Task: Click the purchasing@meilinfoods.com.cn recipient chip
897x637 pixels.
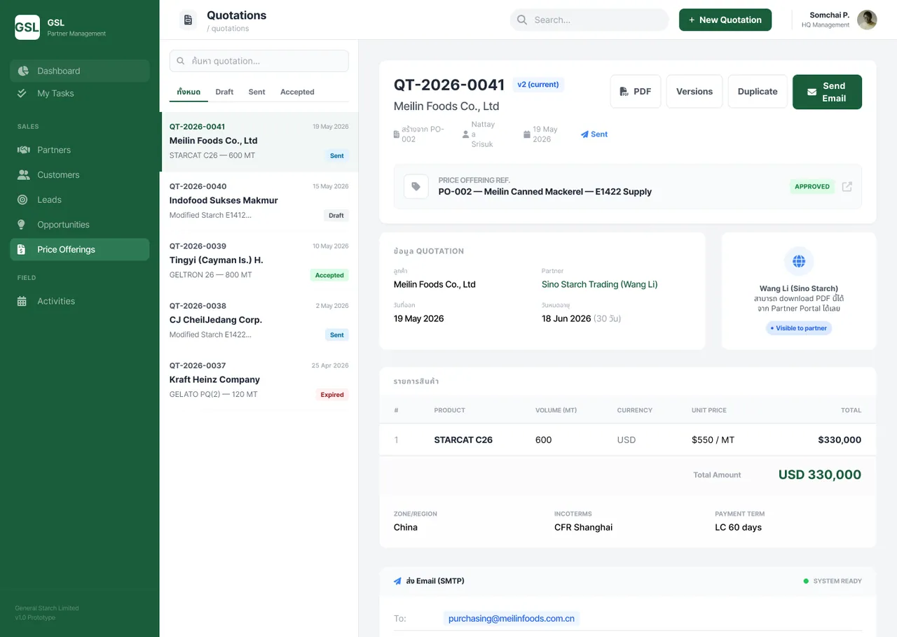Action: tap(512, 619)
